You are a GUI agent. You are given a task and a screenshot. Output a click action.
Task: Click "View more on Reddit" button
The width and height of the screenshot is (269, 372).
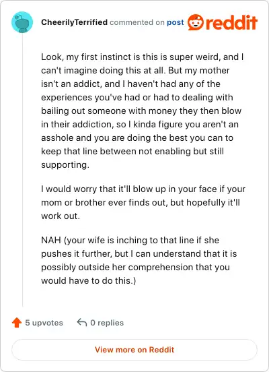(134, 350)
